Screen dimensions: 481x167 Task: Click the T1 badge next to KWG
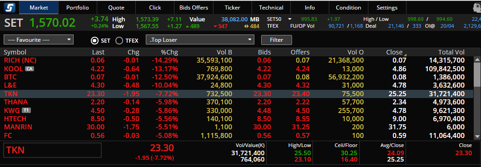click(27, 110)
